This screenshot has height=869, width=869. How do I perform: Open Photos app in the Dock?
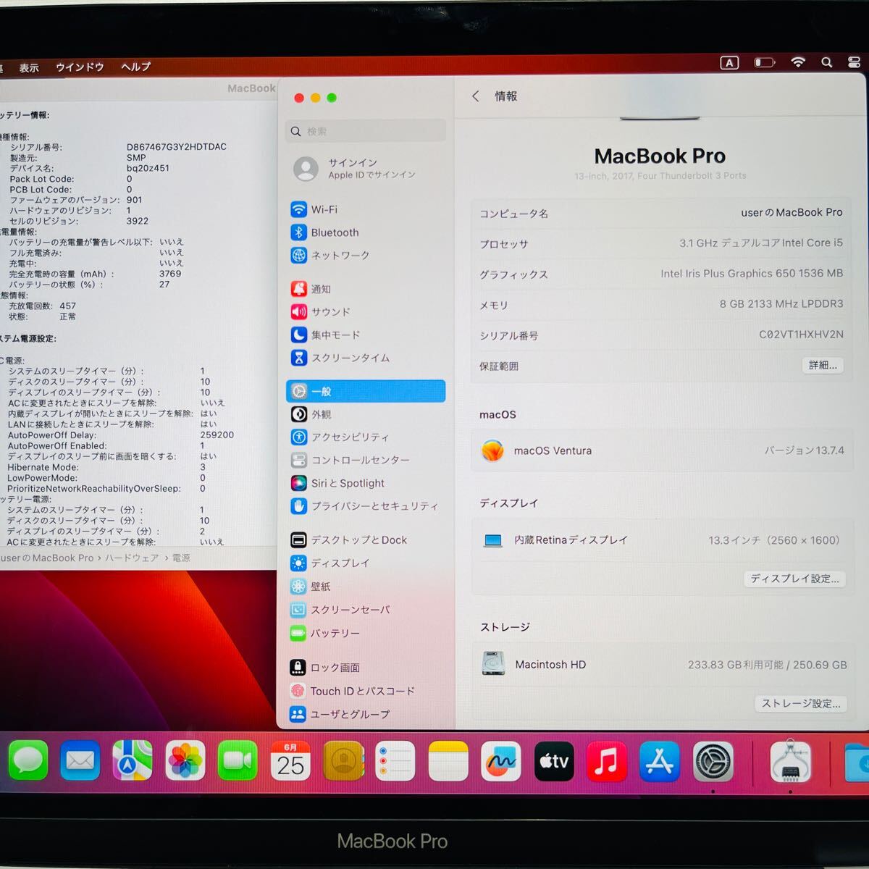pos(185,761)
